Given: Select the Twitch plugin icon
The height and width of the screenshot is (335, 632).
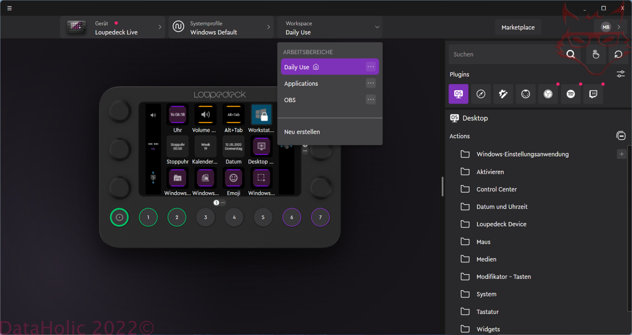Looking at the screenshot, I should click(x=593, y=94).
